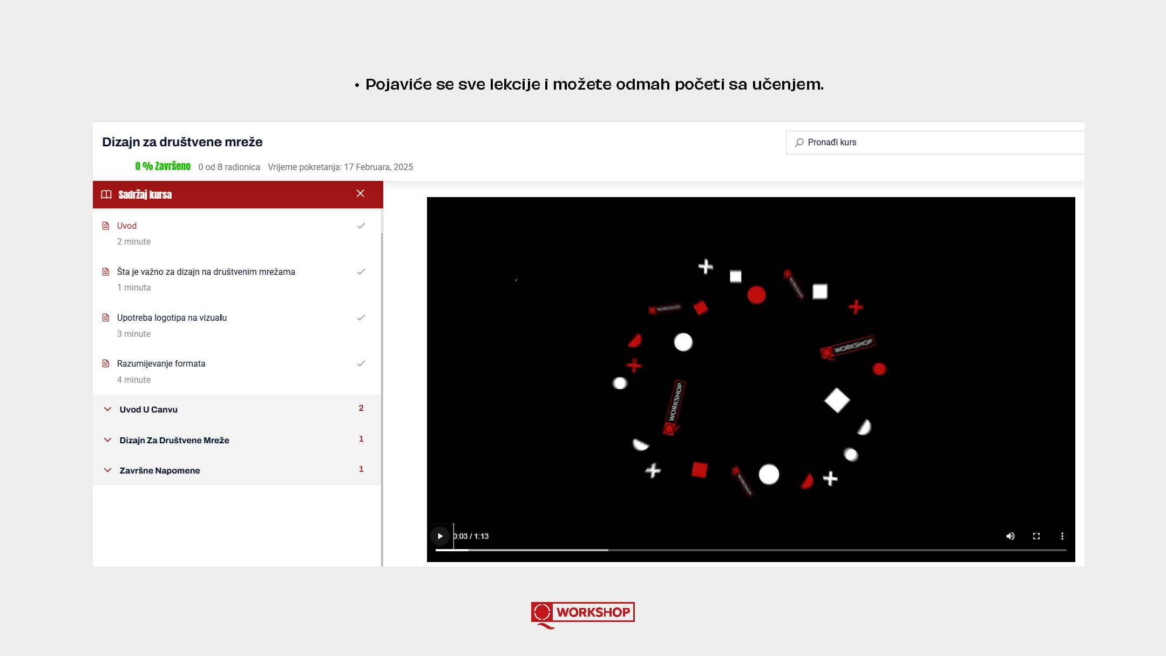Screen dimensions: 1166x656
Task: Open lesson Šta je važno za dizajn
Action: 206,272
